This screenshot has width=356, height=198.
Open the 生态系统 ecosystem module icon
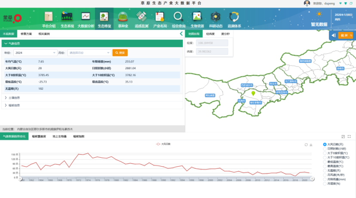pyautogui.click(x=67, y=17)
